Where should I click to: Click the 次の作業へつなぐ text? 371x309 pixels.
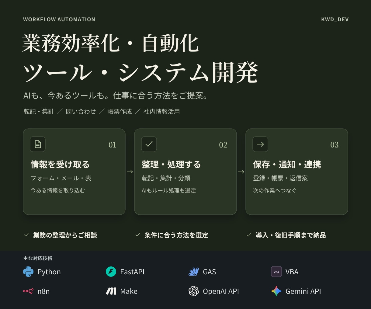[275, 191]
